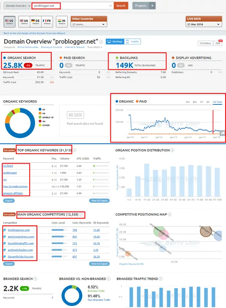Select 1Y time range on trend chart

202,102
